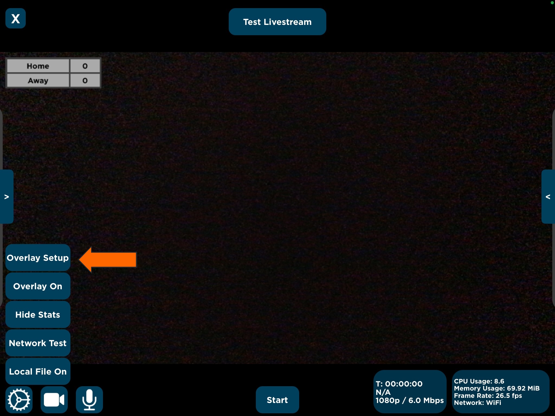This screenshot has width=555, height=416.
Task: Select the Home team name cell
Action: coord(38,66)
